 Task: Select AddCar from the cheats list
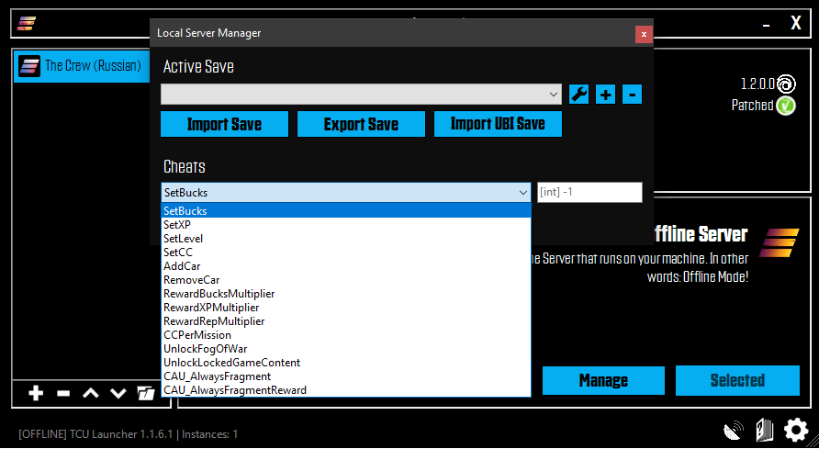[x=182, y=266]
